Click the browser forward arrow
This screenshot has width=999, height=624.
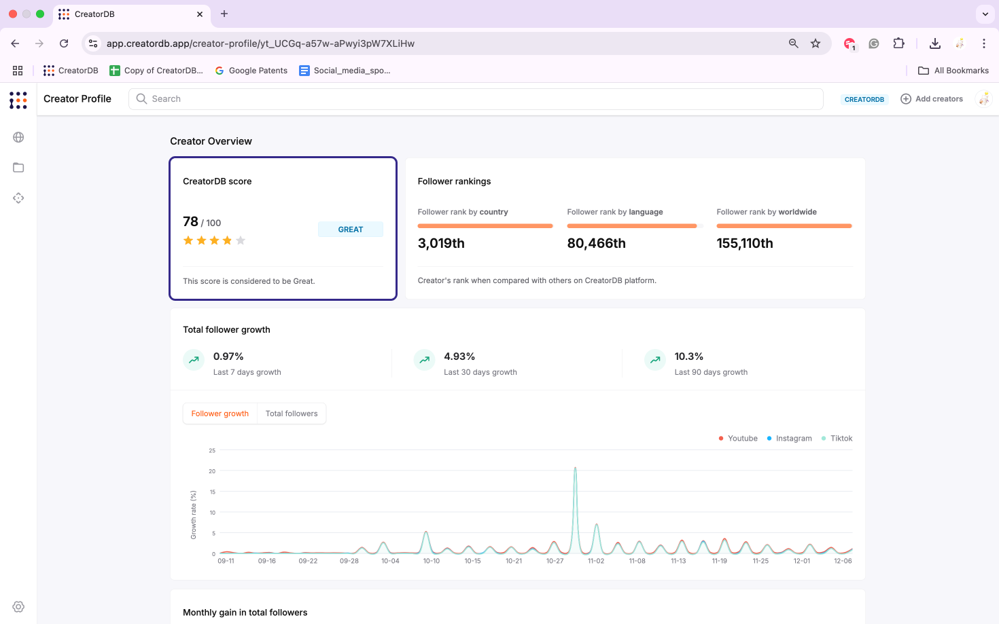click(x=39, y=43)
